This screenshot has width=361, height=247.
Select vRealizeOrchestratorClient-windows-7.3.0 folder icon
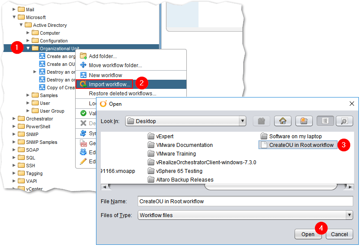(x=151, y=162)
